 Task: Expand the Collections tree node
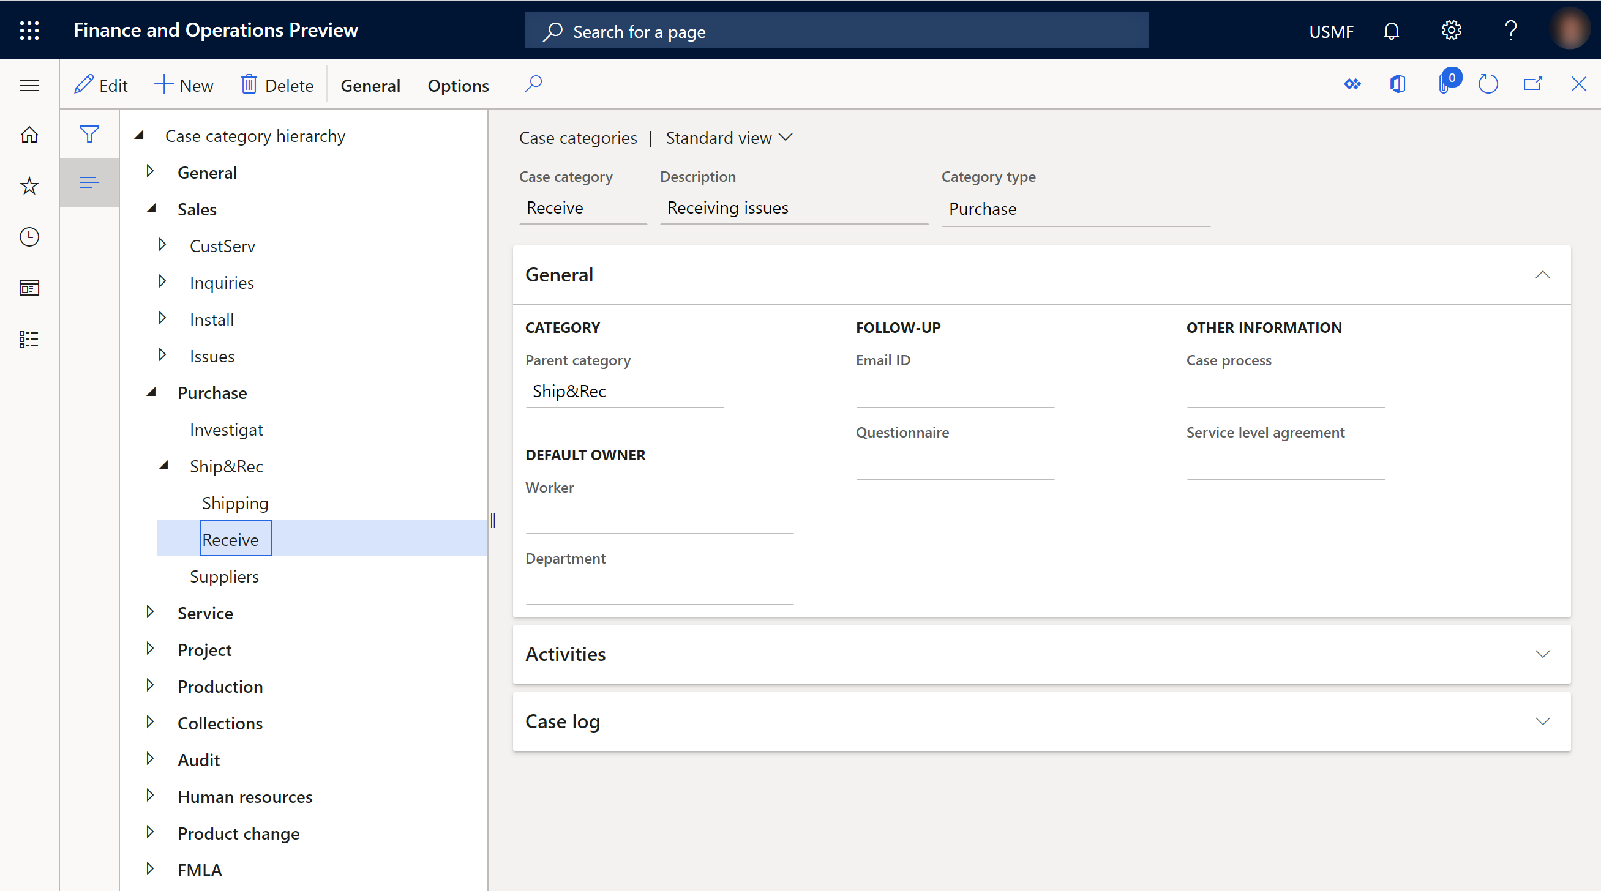point(150,721)
